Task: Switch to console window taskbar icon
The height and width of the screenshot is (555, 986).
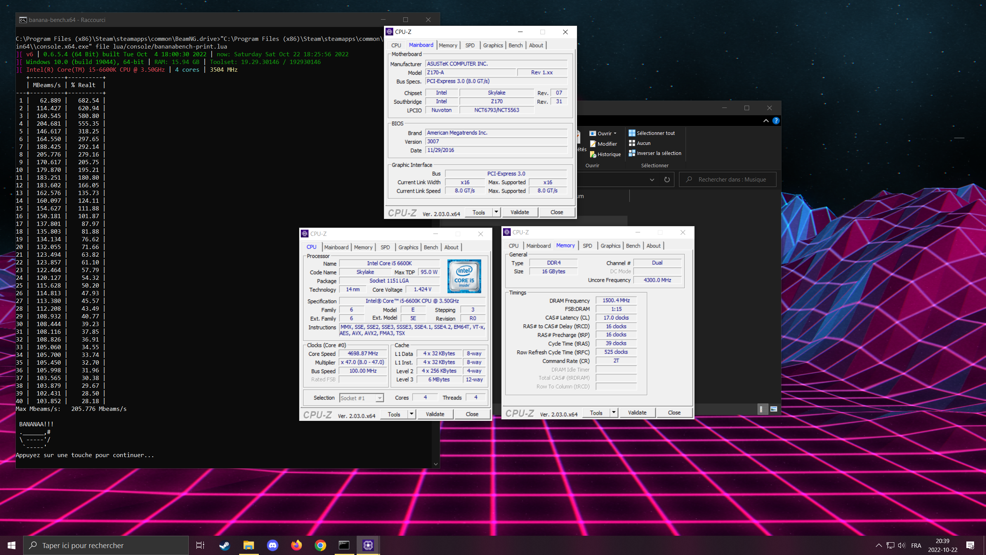Action: 344,545
